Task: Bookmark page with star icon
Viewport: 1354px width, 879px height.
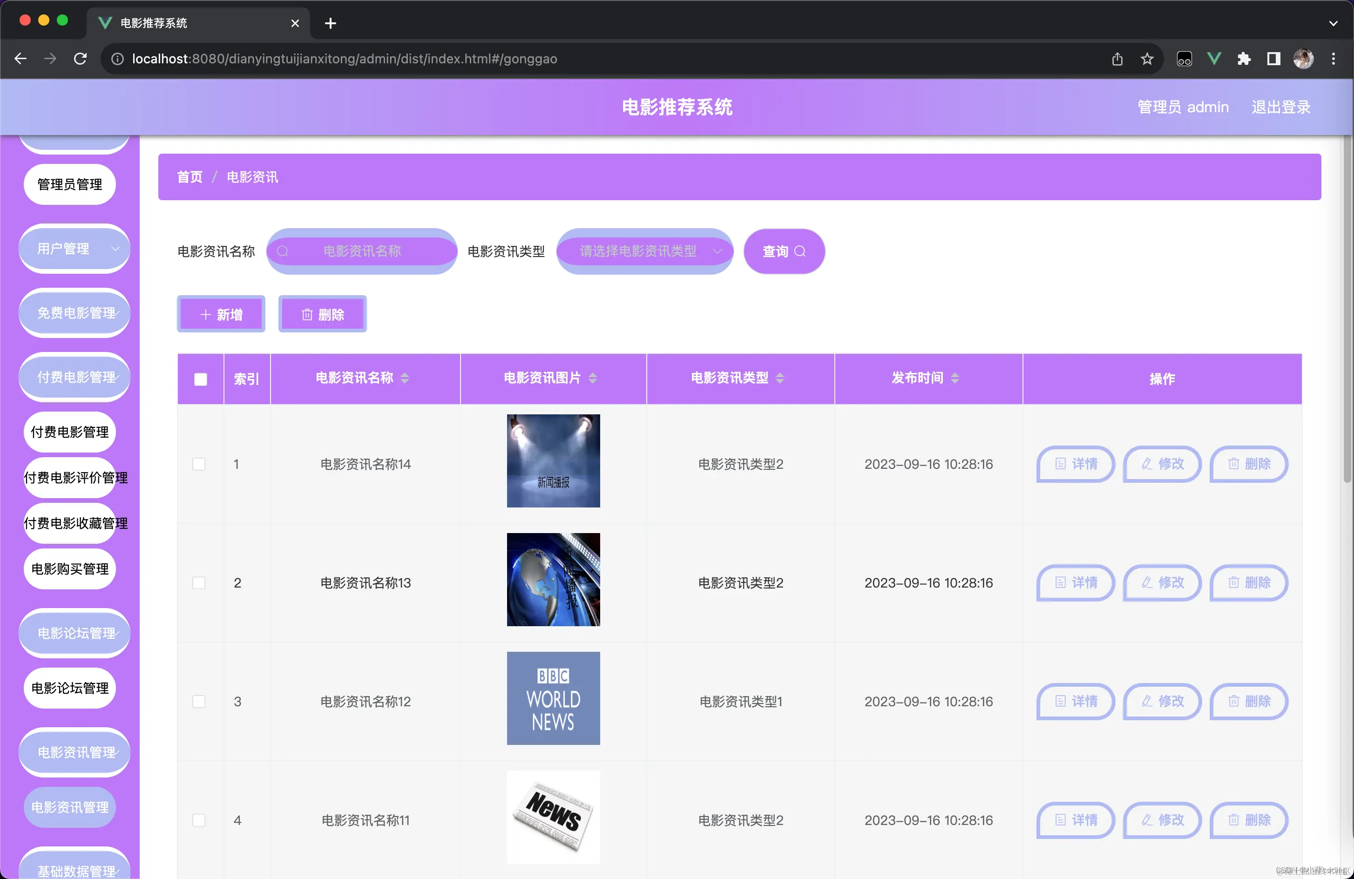Action: click(x=1147, y=59)
